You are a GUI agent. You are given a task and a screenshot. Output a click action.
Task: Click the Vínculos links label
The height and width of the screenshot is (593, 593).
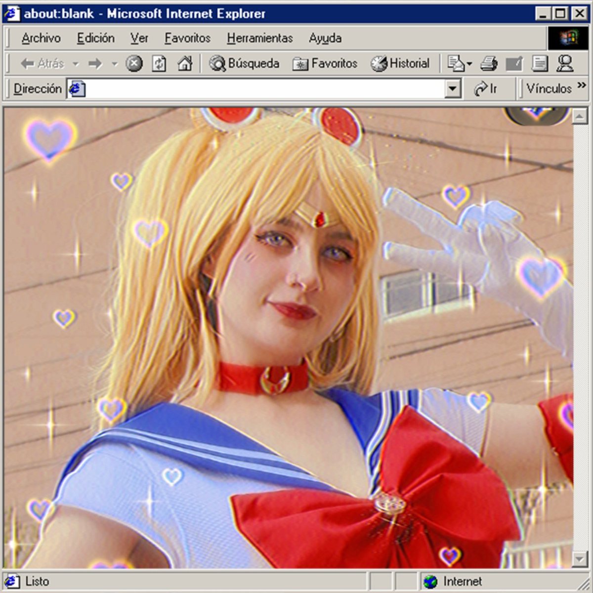[549, 89]
